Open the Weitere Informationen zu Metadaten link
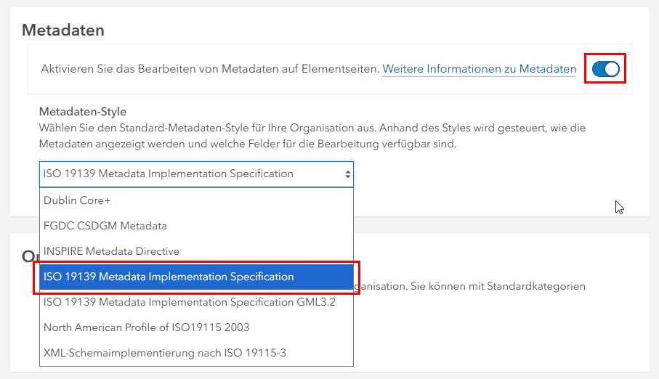 pos(479,69)
